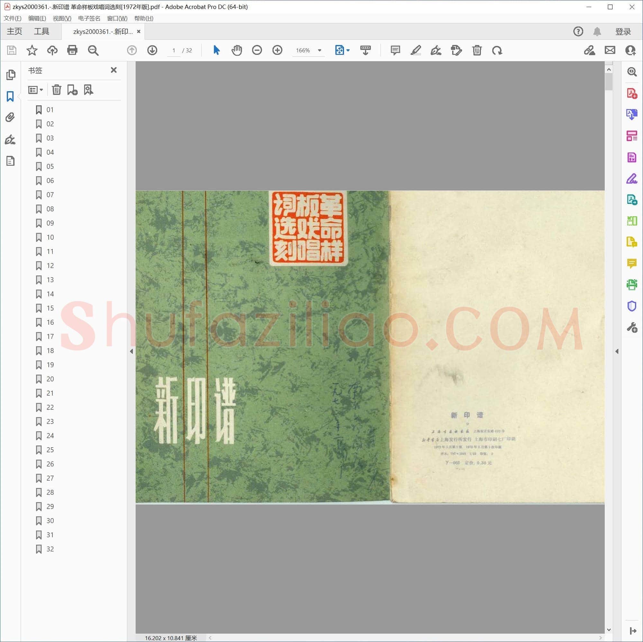Switch to the 工具 tab
643x642 pixels.
click(41, 31)
